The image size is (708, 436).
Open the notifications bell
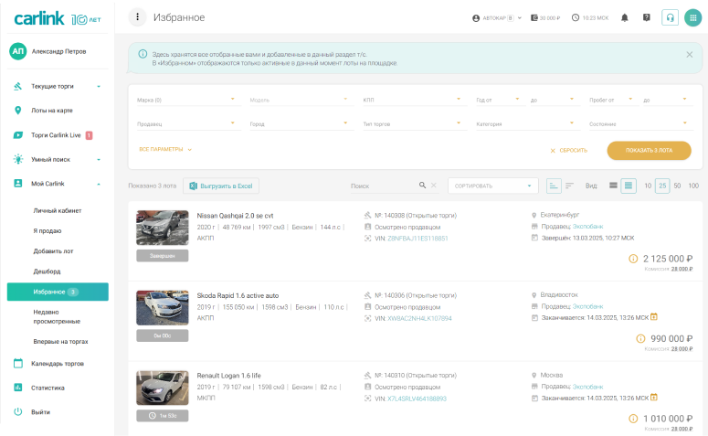pyautogui.click(x=625, y=17)
